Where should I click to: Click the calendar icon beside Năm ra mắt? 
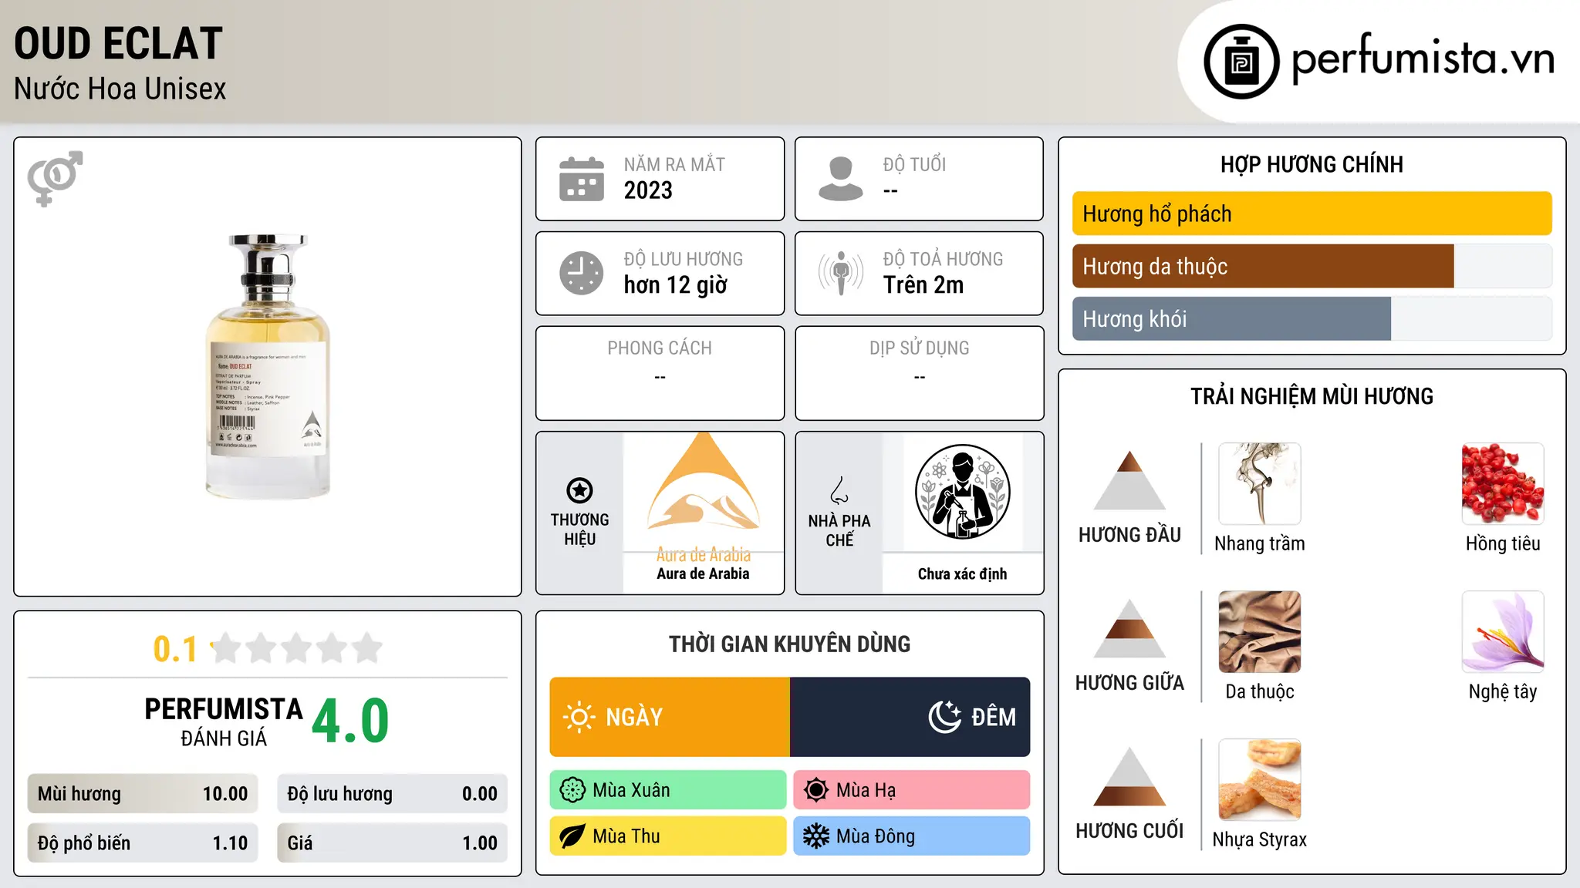coord(582,179)
